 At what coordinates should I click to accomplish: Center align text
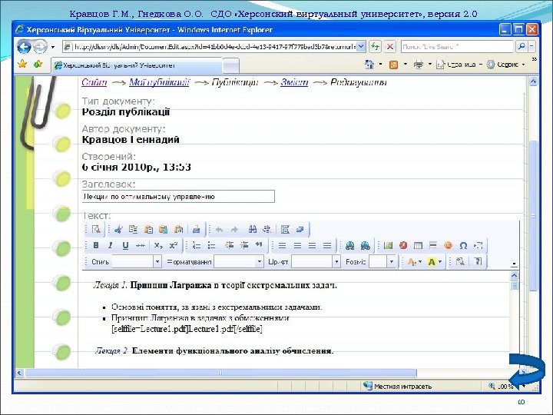click(297, 245)
